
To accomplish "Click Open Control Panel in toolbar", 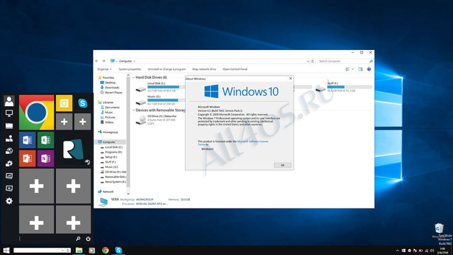I will tap(235, 69).
